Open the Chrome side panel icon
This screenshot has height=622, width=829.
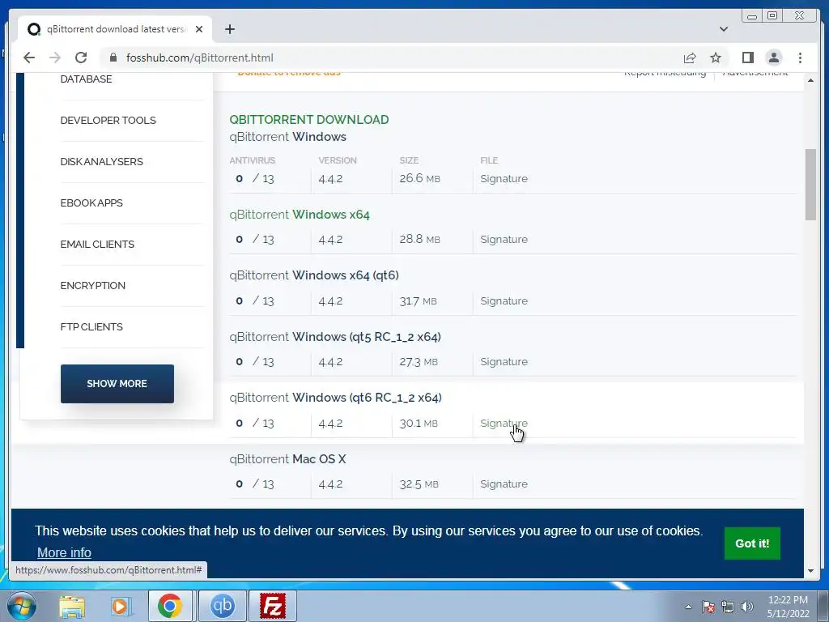pos(747,58)
